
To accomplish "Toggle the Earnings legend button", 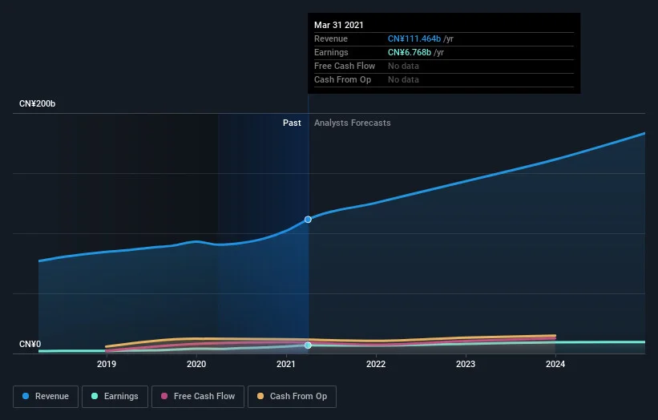I will pos(115,397).
